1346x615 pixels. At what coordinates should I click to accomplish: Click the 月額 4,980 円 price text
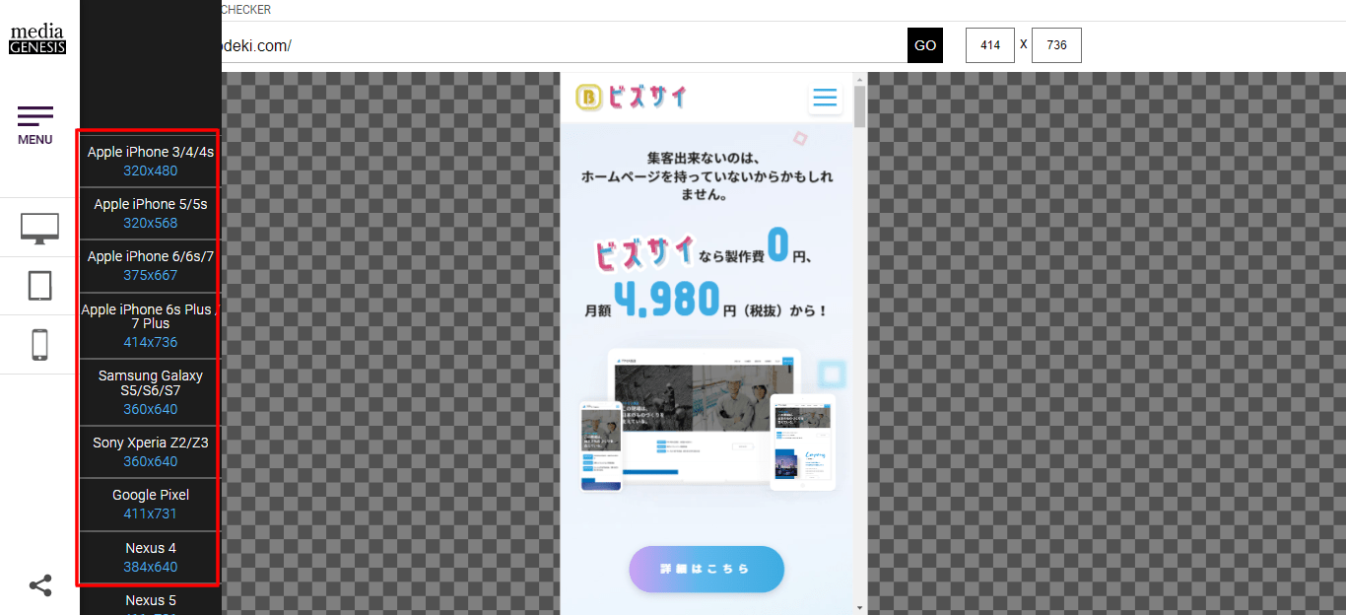pos(707,301)
